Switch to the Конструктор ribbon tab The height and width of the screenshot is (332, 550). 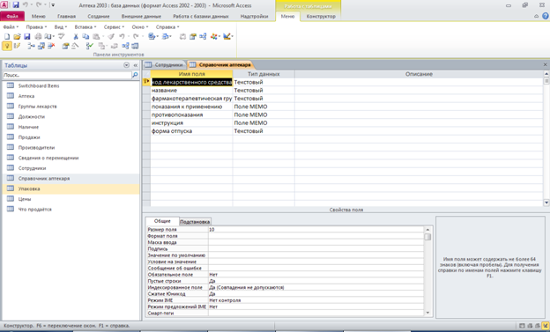click(x=321, y=16)
